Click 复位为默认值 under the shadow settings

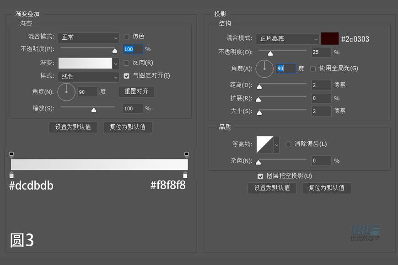tap(327, 188)
